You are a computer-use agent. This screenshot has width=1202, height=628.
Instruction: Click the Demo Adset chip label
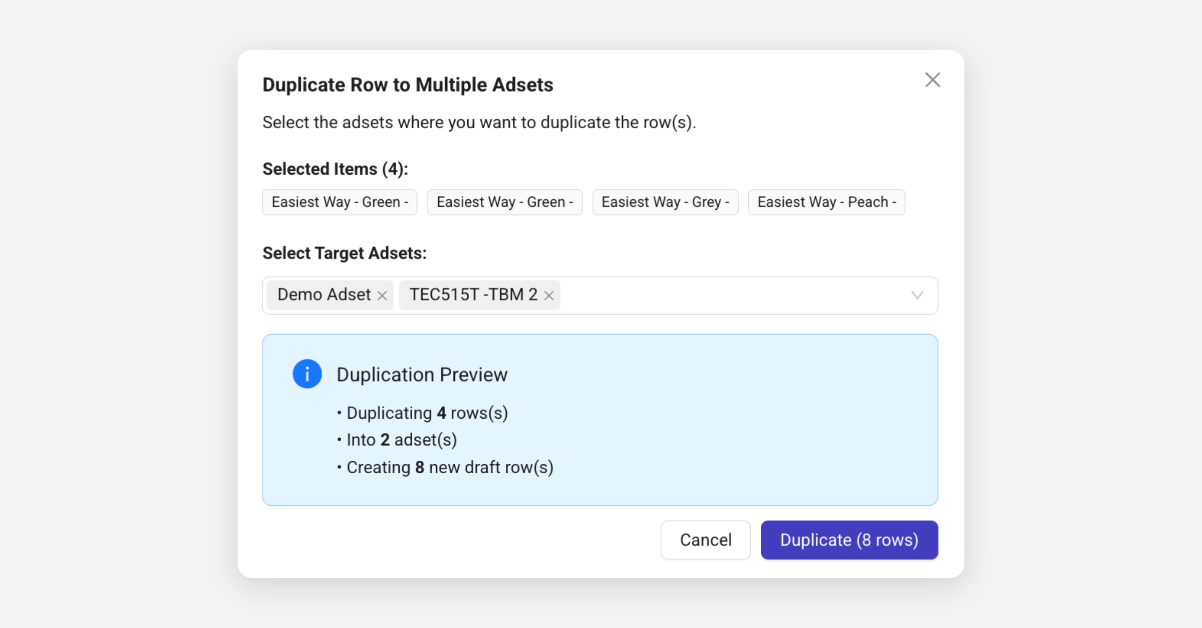[x=324, y=295]
